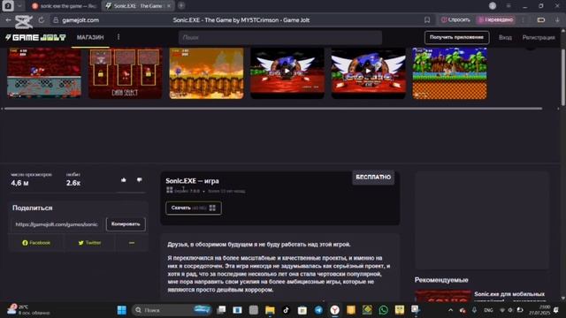Open the МАГАЗИН store tab
566x318 pixels.
90,37
